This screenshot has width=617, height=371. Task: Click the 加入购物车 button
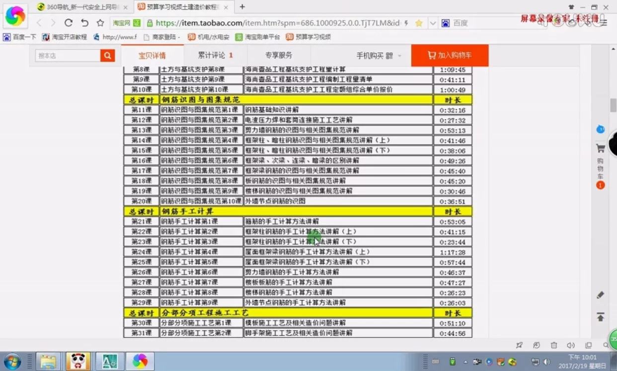tap(450, 55)
